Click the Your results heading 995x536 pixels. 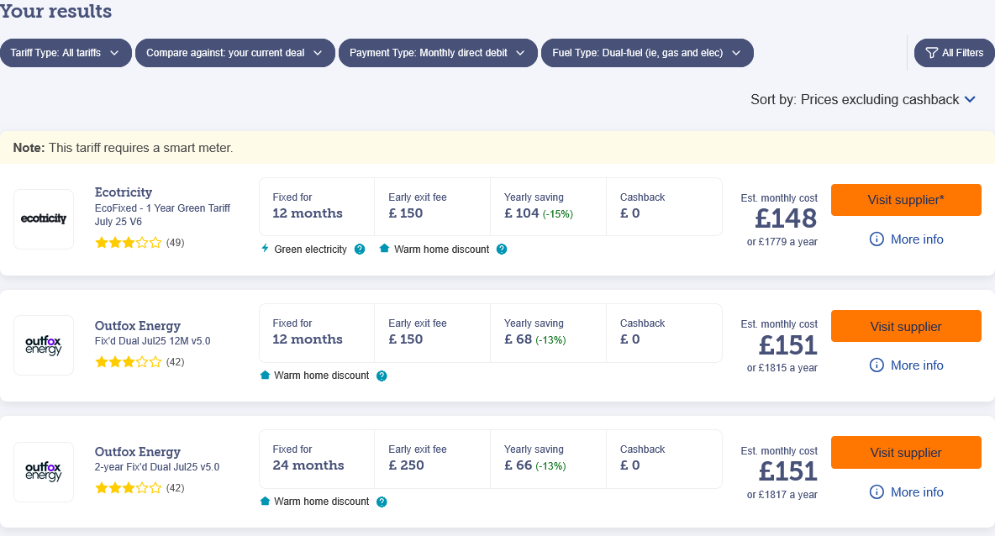pos(55,12)
